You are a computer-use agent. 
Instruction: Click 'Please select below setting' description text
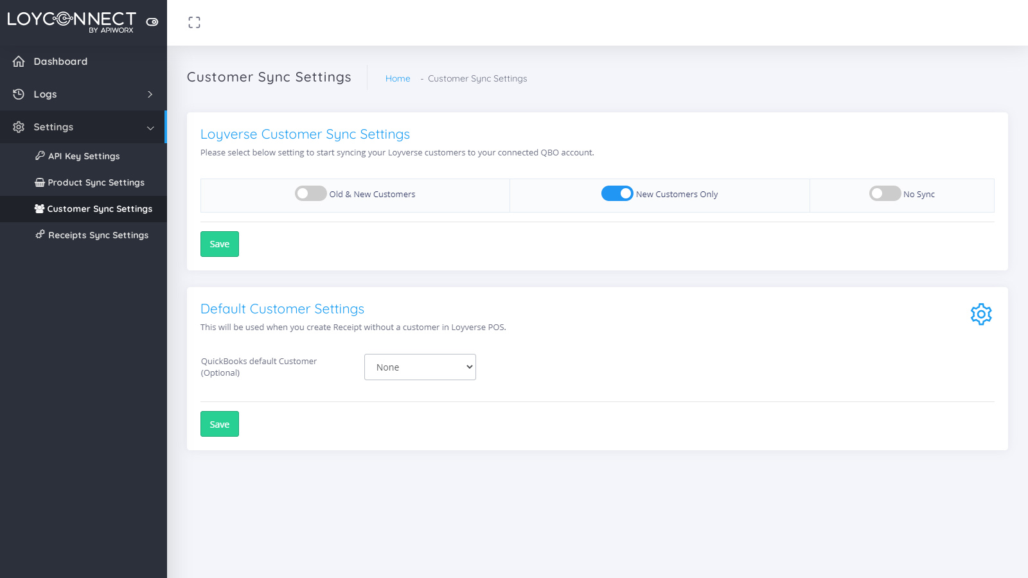tap(397, 153)
